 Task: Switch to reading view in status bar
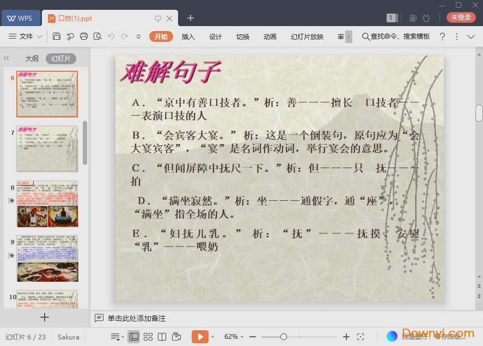[x=162, y=337]
